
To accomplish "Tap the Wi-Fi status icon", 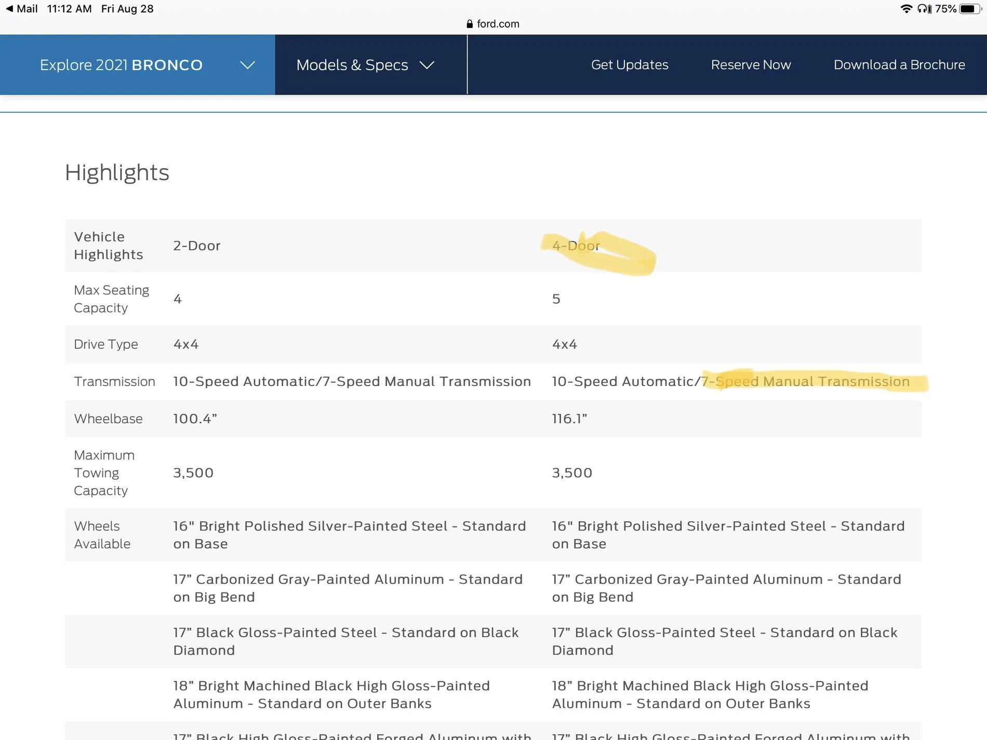I will [x=906, y=9].
